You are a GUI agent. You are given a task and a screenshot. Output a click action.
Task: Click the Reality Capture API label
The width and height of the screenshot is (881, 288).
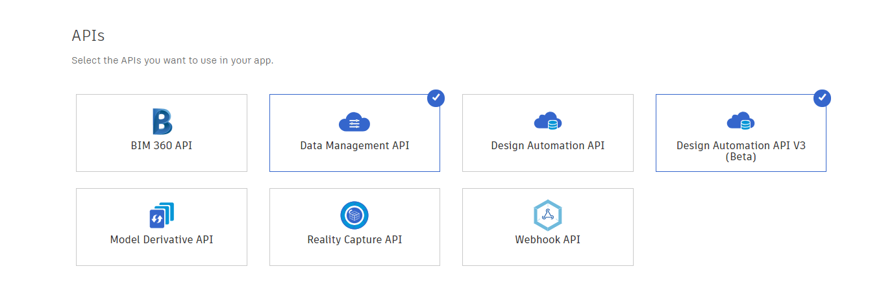pos(354,239)
